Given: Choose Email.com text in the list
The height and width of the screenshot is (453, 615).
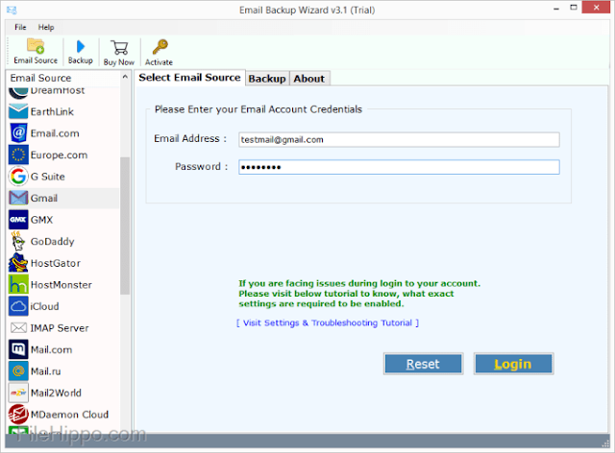Looking at the screenshot, I should [x=55, y=133].
